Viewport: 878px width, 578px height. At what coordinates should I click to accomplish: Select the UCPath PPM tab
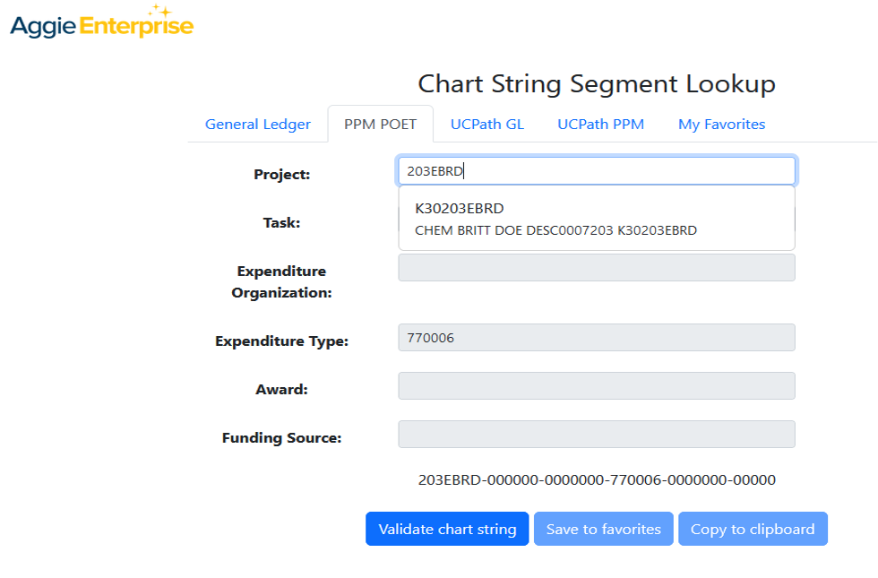(x=600, y=124)
